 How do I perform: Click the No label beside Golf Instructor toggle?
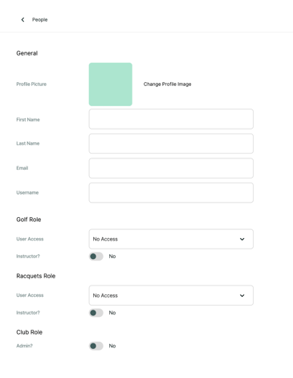[x=112, y=257]
